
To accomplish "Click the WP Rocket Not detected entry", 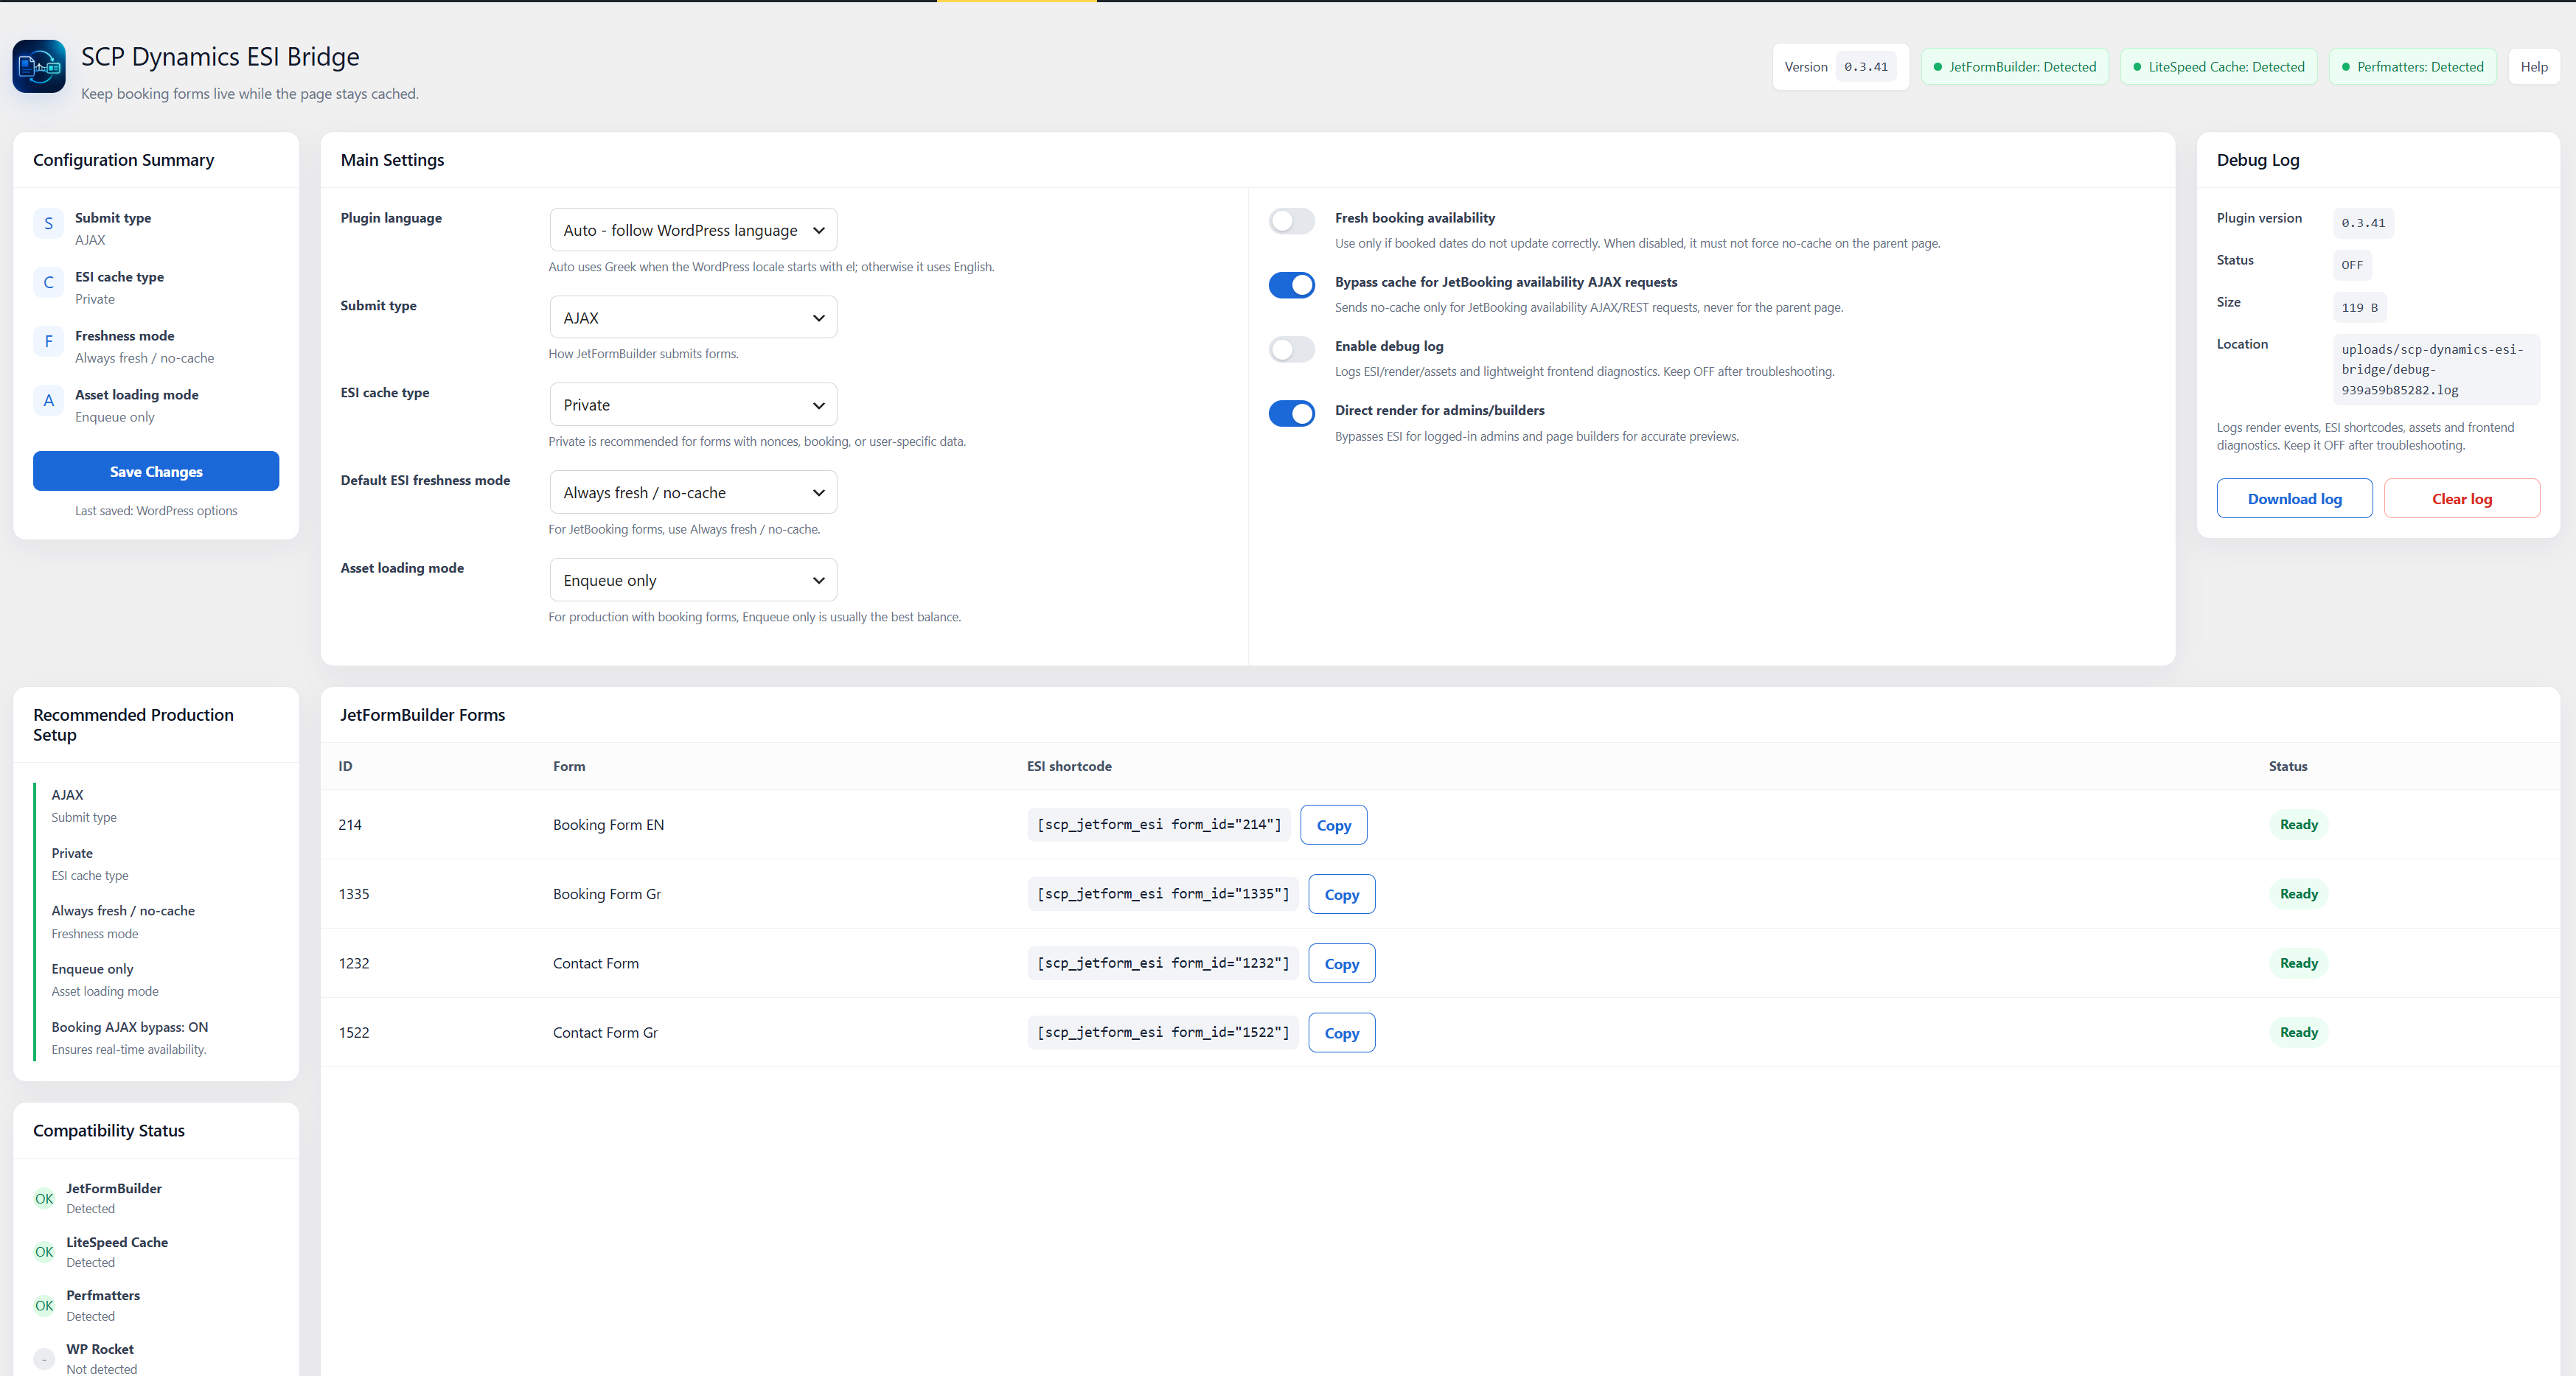I will tap(101, 1359).
